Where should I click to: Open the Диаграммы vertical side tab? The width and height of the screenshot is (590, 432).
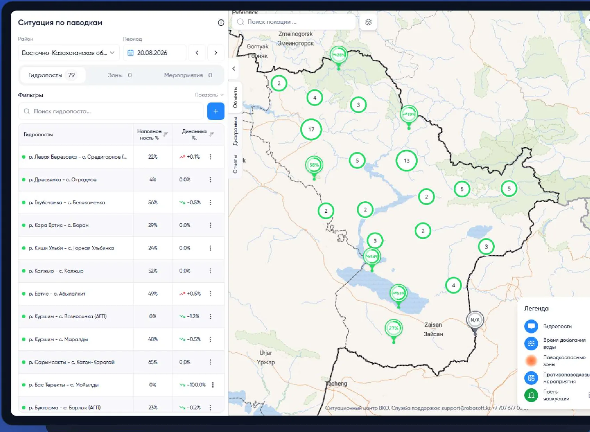coord(235,131)
